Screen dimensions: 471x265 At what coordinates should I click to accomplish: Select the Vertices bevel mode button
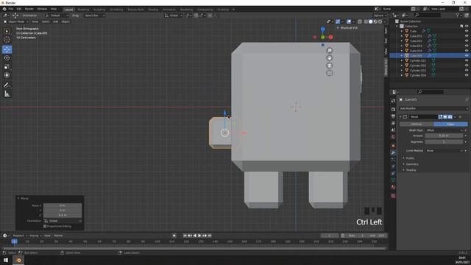(x=417, y=124)
